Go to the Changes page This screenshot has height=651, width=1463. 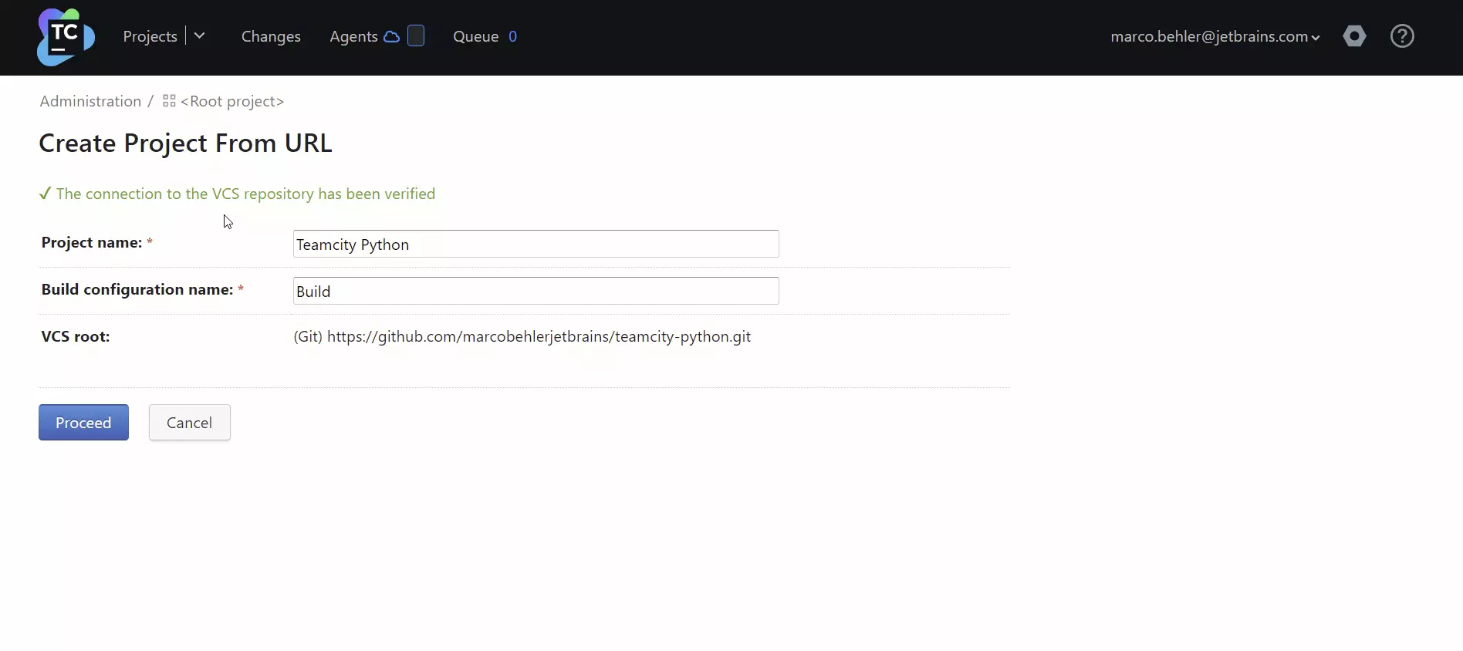tap(271, 36)
